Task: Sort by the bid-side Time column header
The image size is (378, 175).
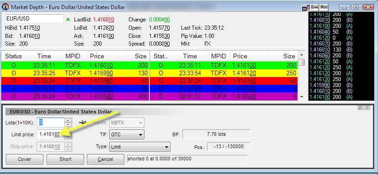Action: point(44,56)
